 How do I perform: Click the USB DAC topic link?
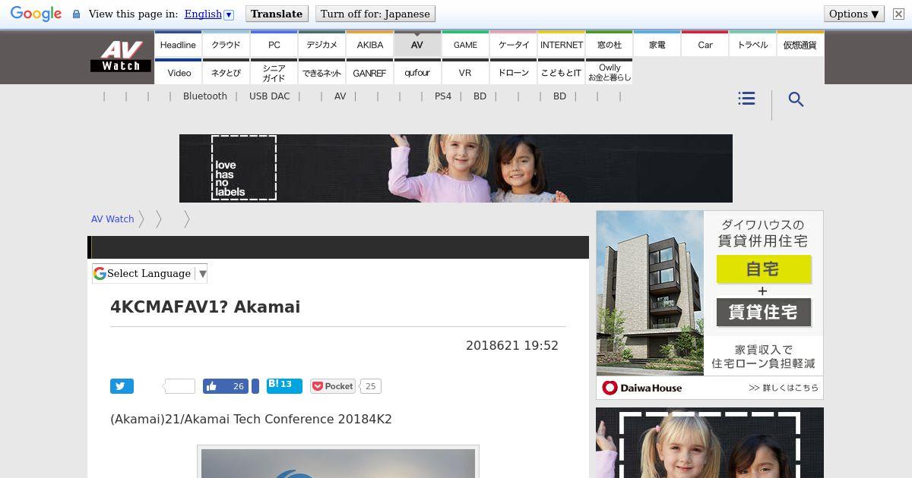[x=270, y=96]
